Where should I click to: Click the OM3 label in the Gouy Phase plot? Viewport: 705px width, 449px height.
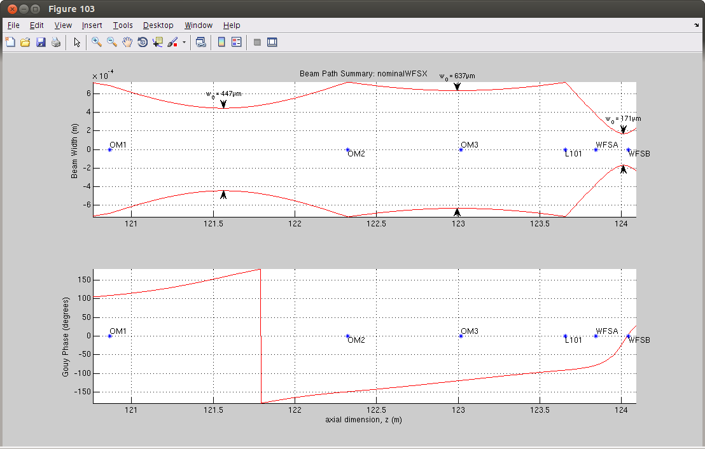pos(470,331)
